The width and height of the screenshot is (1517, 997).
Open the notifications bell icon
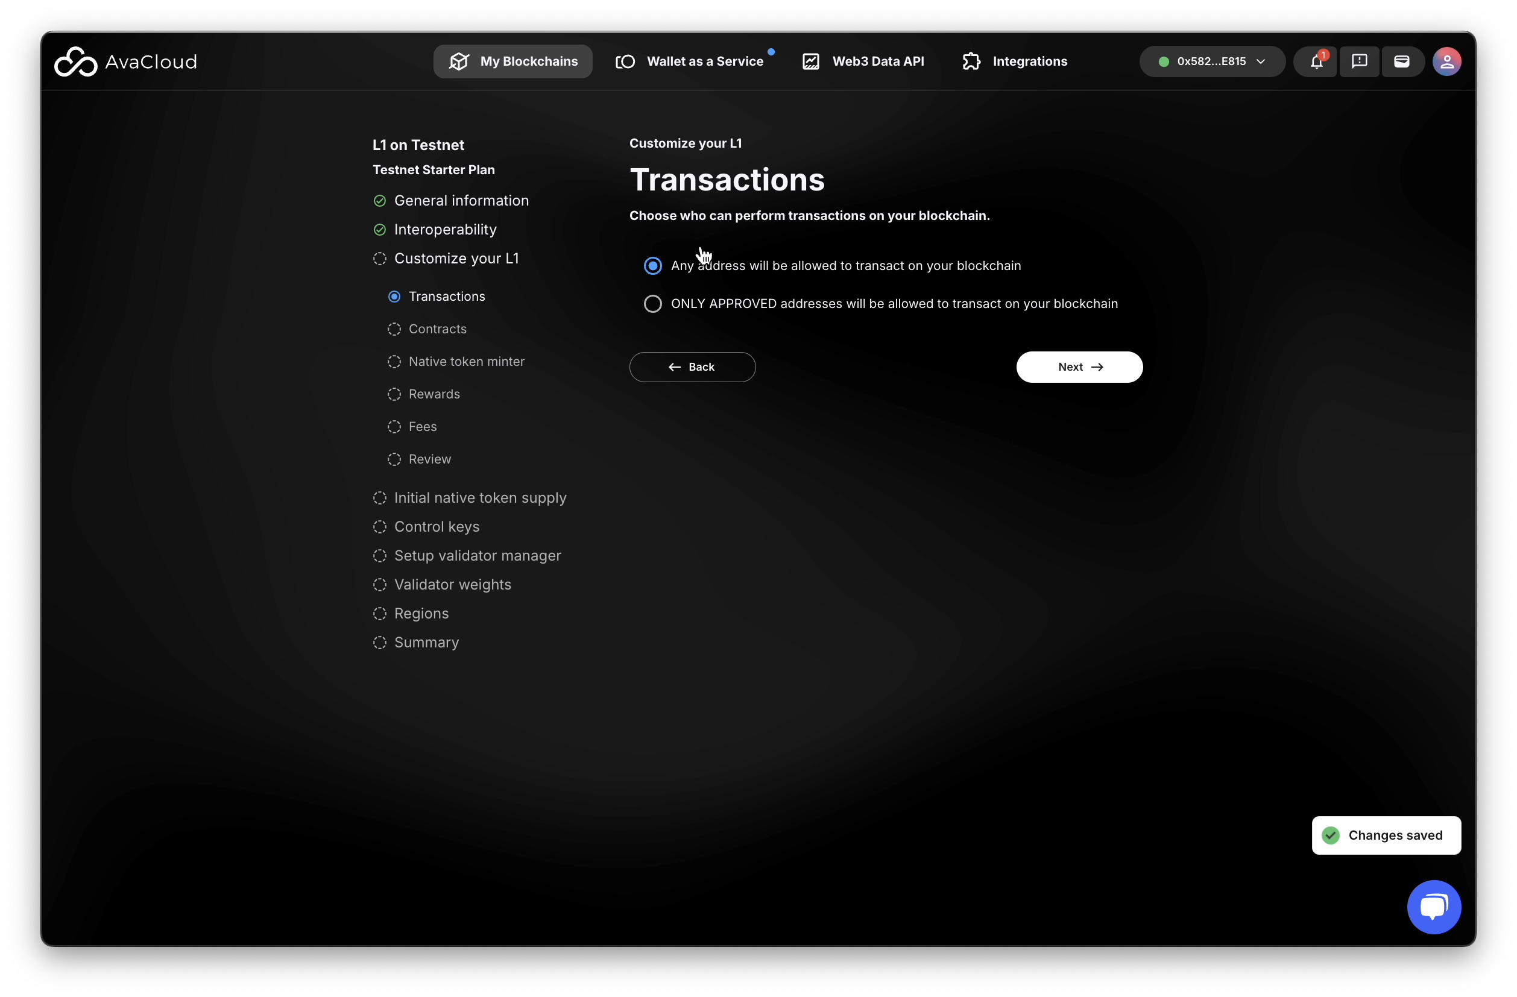[x=1316, y=62]
